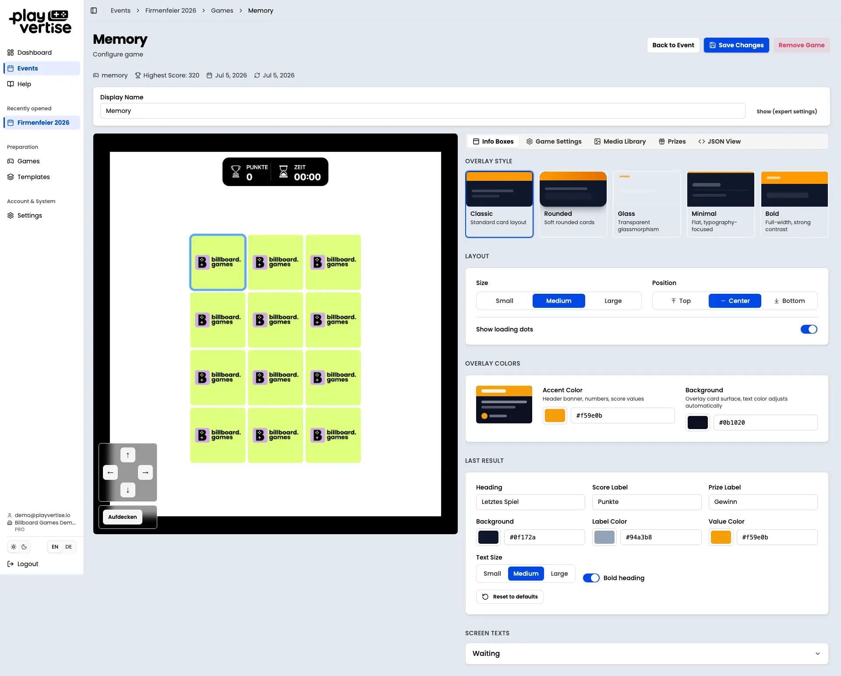
Task: Toggle Show loading dots switch
Action: coord(809,329)
